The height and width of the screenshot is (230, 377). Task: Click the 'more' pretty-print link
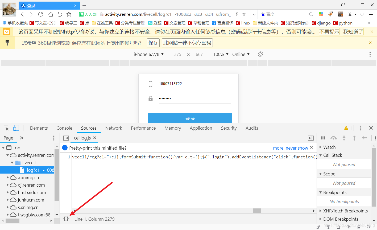click(x=278, y=148)
